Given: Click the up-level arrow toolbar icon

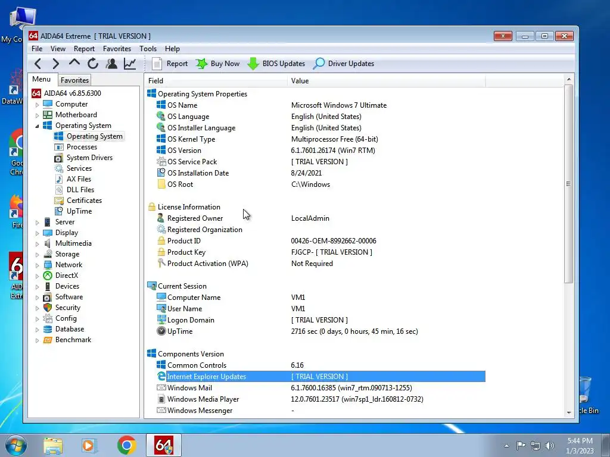Looking at the screenshot, I should click(x=74, y=62).
